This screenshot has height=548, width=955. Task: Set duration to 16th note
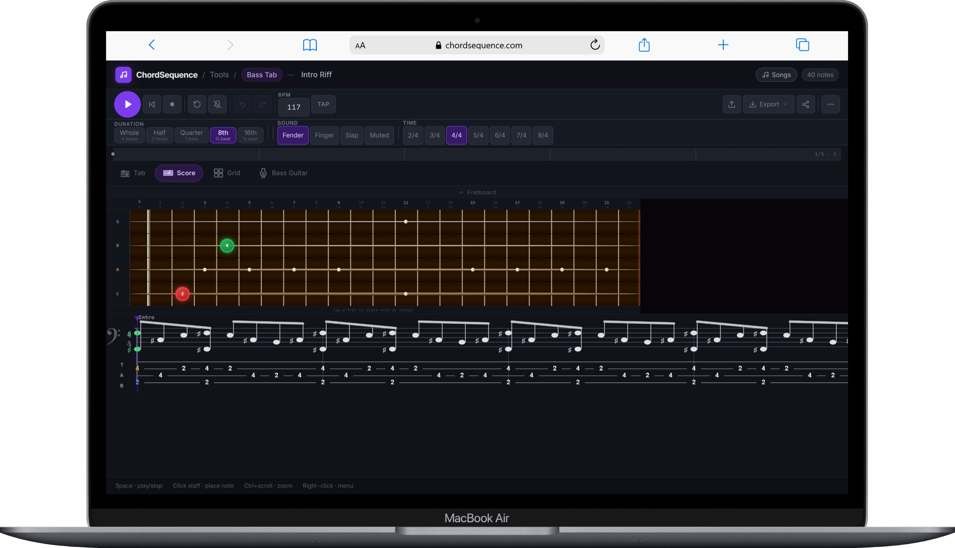point(250,135)
